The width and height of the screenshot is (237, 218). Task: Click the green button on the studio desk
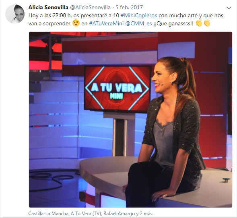(226, 180)
